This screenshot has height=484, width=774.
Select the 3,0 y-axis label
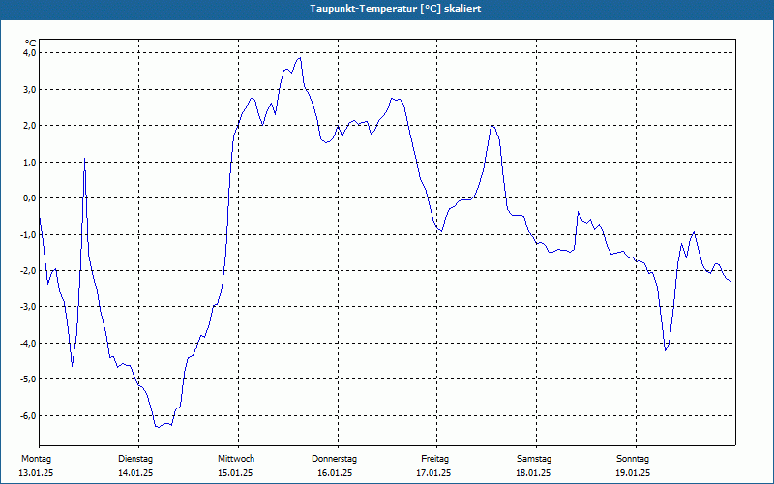click(28, 89)
